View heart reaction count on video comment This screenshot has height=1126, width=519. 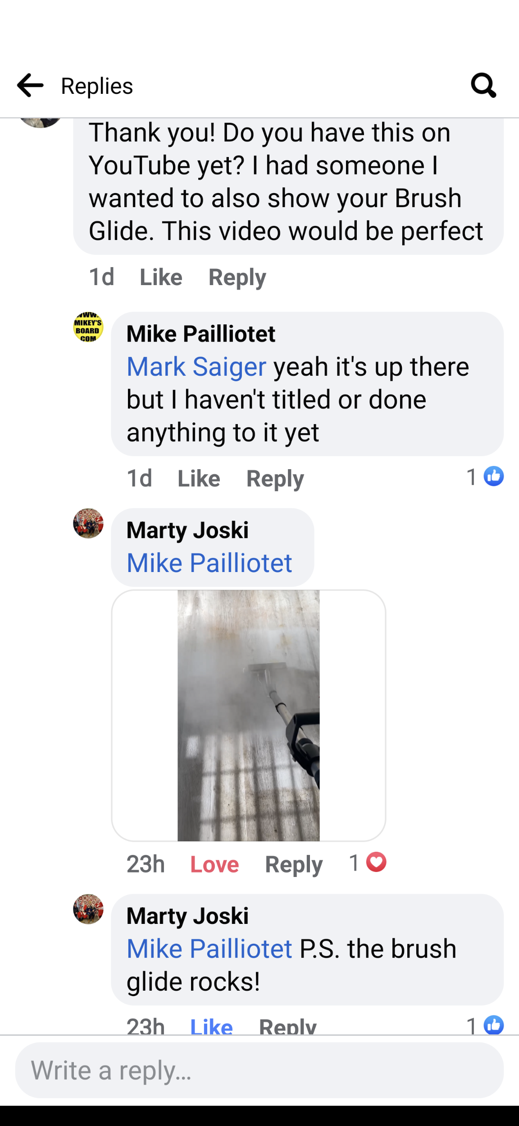(x=368, y=862)
